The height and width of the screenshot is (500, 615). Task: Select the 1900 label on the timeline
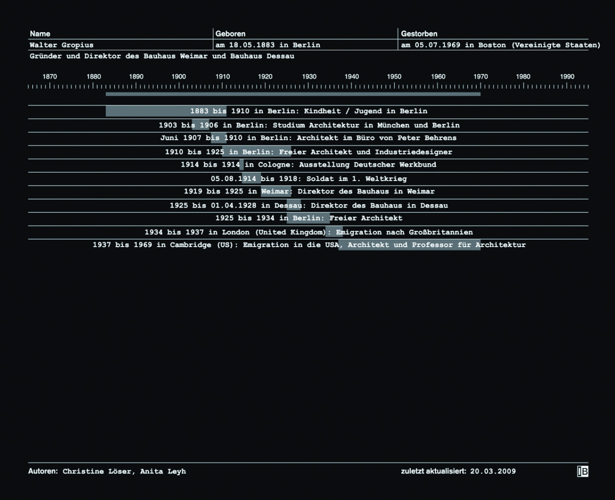(x=179, y=77)
